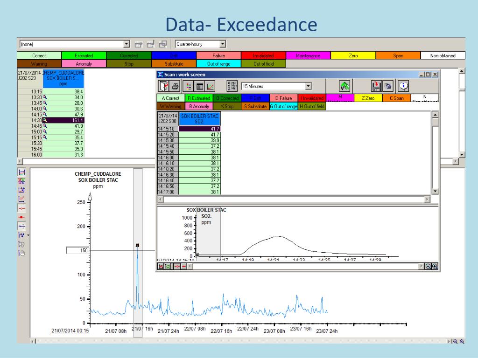Select the multi-panel colored chart tool
Image resolution: width=478 pixels, height=358 pixels.
pyautogui.click(x=21, y=181)
